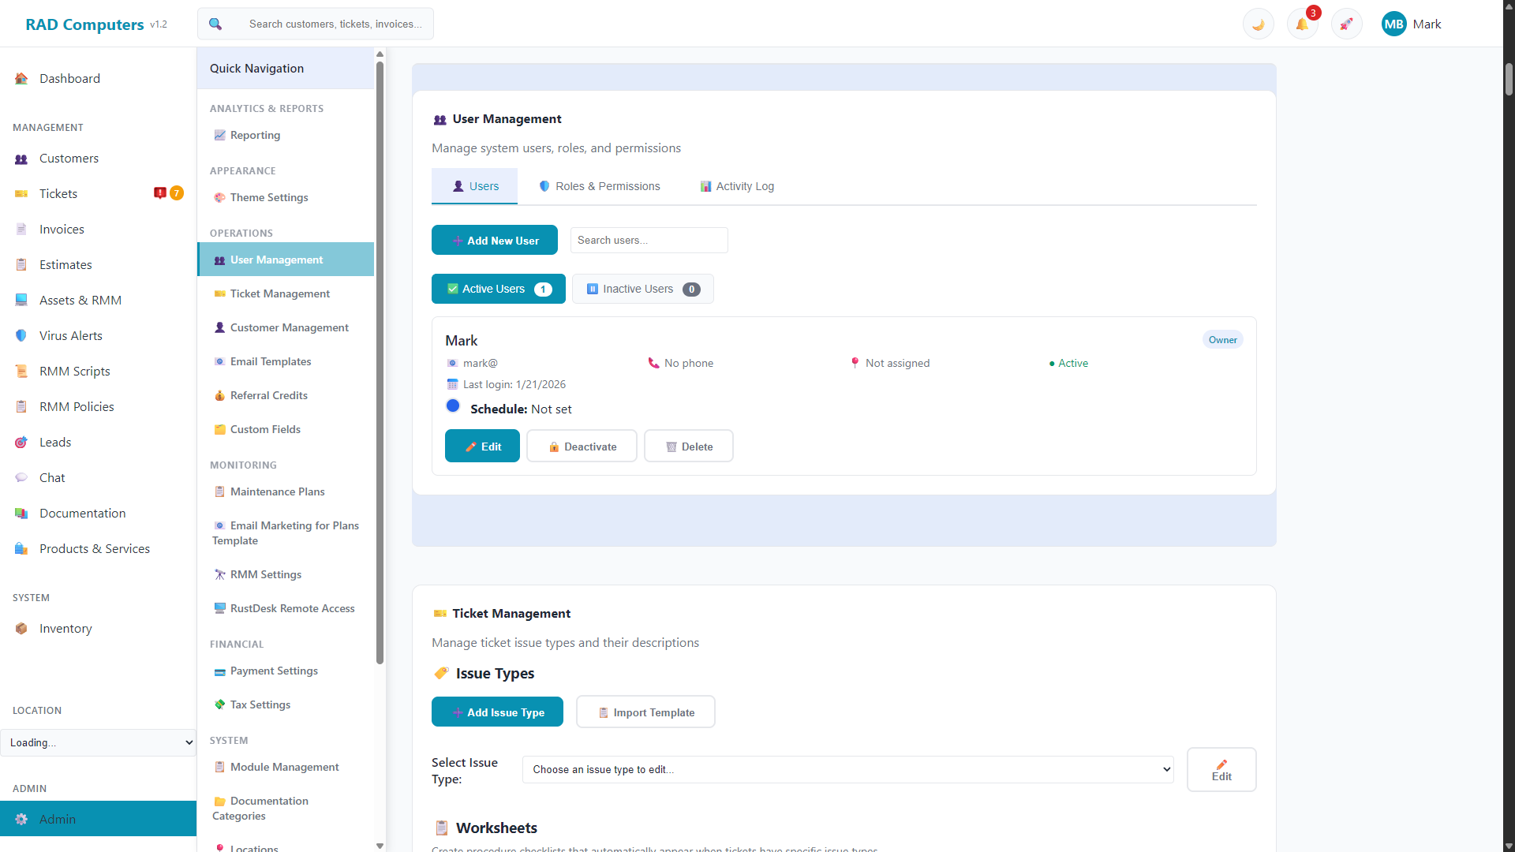Open the issue type dropdown
The height and width of the screenshot is (852, 1515).
pos(847,769)
